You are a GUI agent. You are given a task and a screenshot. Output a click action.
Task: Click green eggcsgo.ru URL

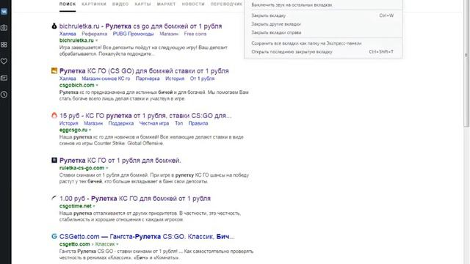[73, 130]
